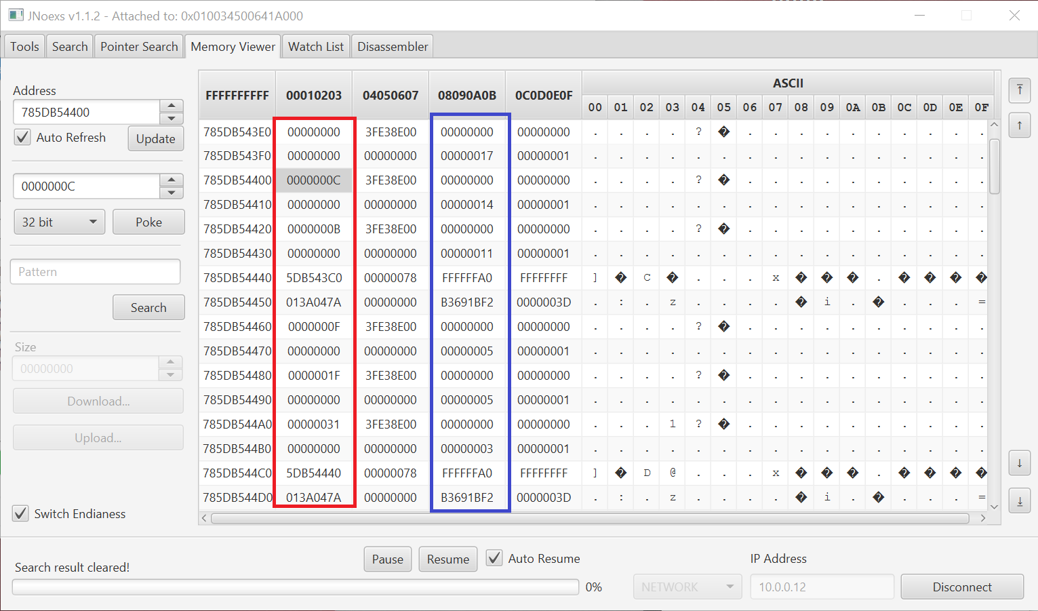
Task: Click the search progress bar
Action: click(296, 587)
